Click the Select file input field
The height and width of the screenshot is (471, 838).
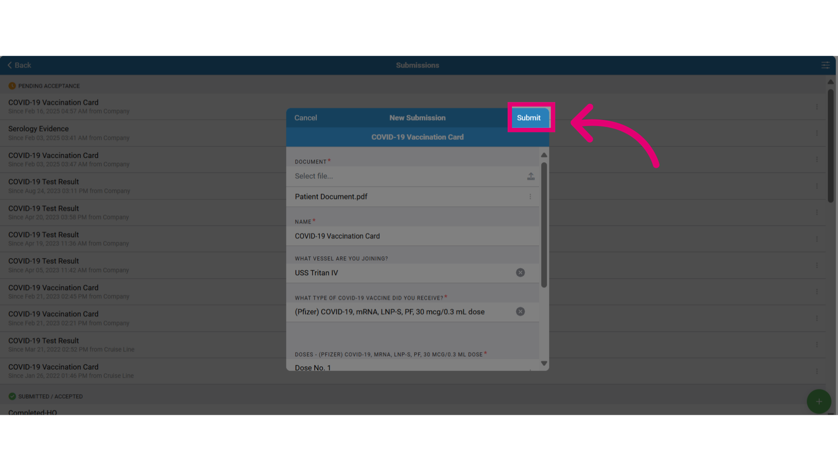pyautogui.click(x=412, y=176)
